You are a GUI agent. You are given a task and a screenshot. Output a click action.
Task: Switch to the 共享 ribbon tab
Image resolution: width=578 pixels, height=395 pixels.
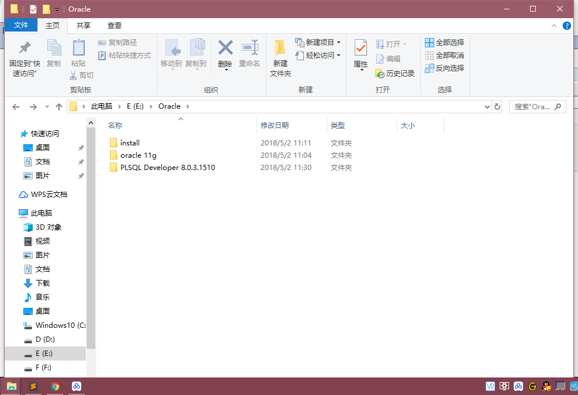pyautogui.click(x=84, y=26)
